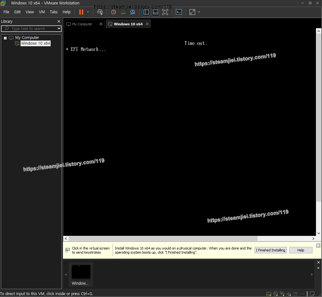Click the I Finished Installing button

(270, 250)
